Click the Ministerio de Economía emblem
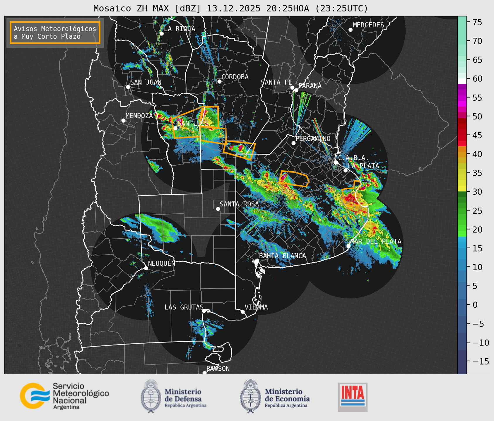494x421 pixels. point(250,396)
